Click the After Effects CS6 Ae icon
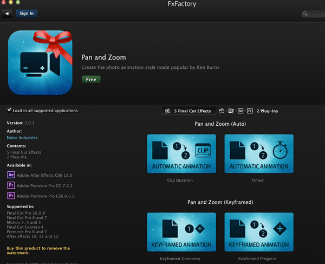325x264 pixels. click(11, 175)
